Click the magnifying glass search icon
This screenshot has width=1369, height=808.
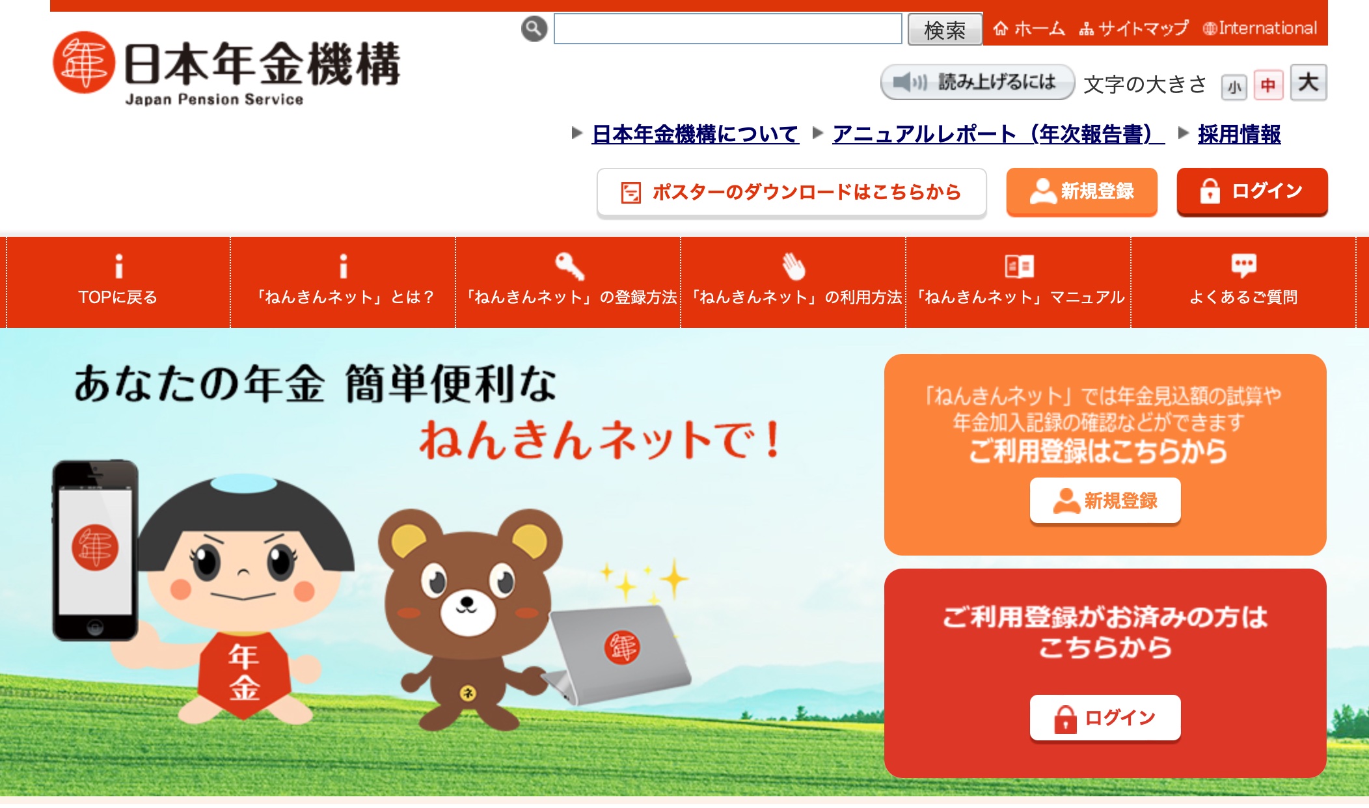tap(534, 29)
